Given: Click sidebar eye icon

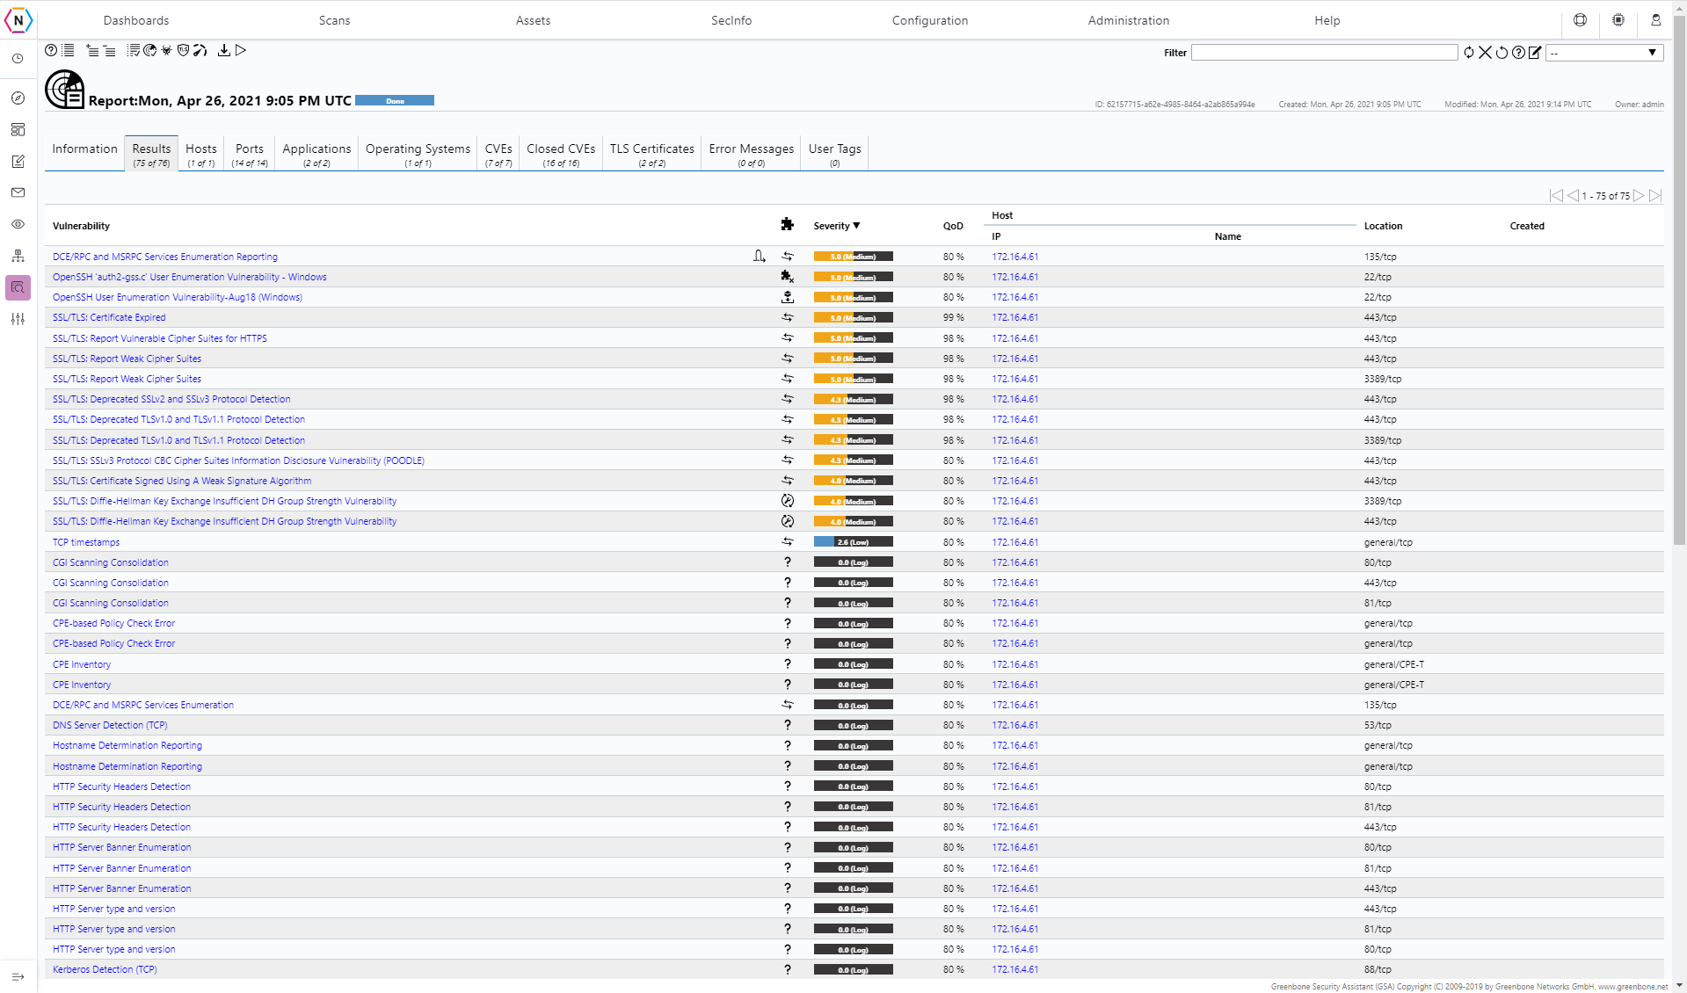Looking at the screenshot, I should point(18,224).
